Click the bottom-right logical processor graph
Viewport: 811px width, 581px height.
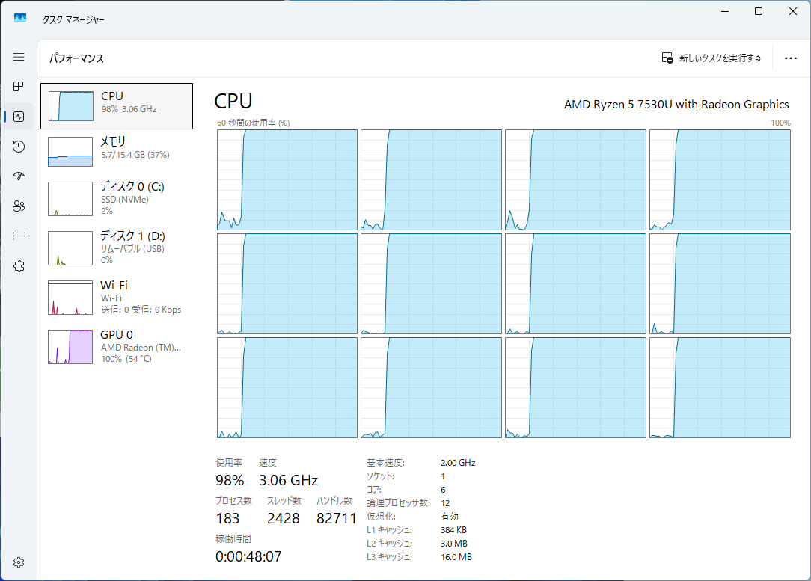(x=719, y=387)
